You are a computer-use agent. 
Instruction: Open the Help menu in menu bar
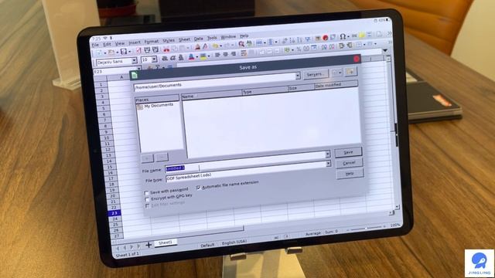244,36
